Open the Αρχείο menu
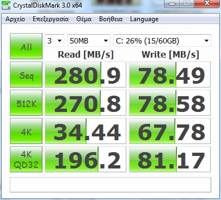The width and height of the screenshot is (221, 200). 15,19
